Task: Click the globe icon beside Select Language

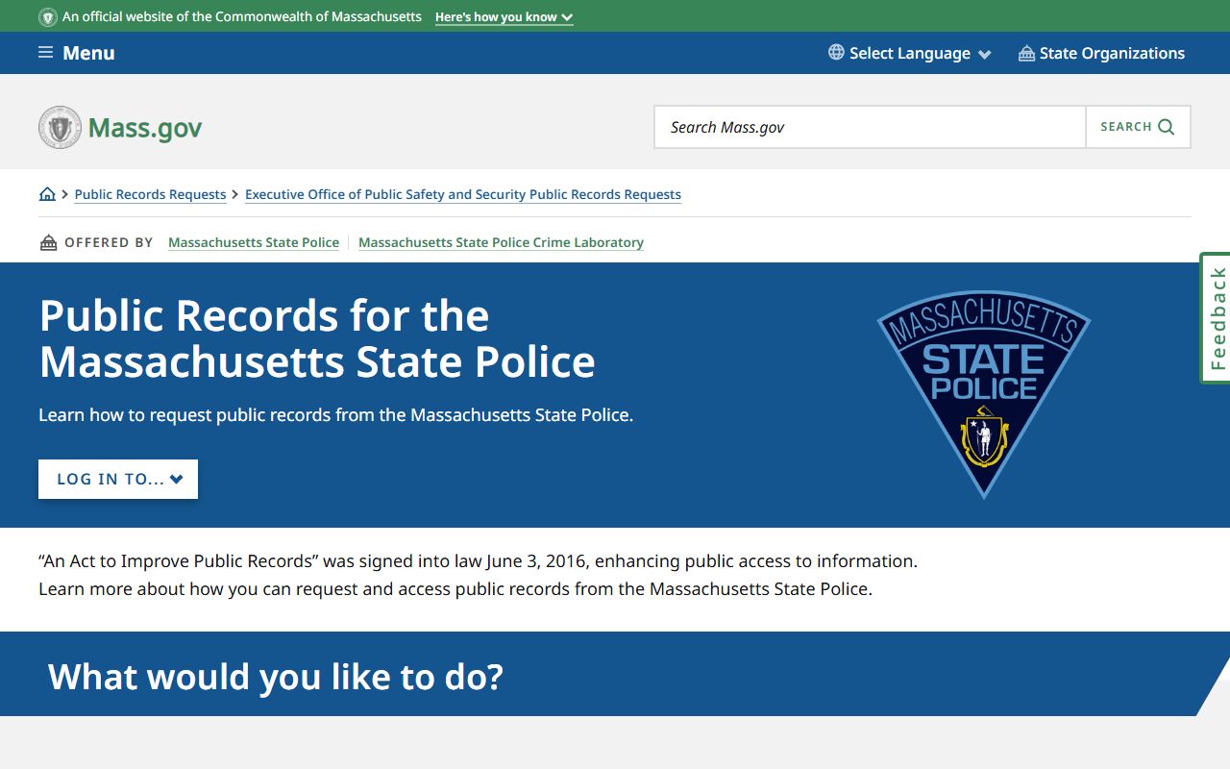Action: pos(836,53)
